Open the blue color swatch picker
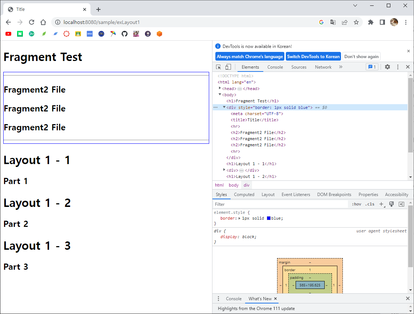Screen dimensions: 414x314 (x=268, y=218)
